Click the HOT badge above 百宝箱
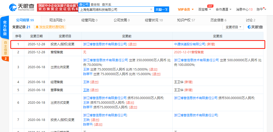Viewport: 273px width, 132px height. (x=210, y=6)
